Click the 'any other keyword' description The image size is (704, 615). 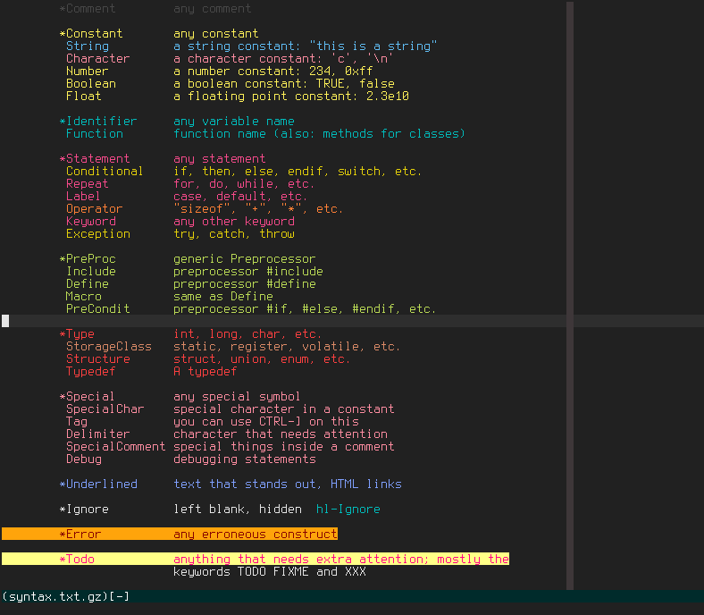pyautogui.click(x=234, y=222)
